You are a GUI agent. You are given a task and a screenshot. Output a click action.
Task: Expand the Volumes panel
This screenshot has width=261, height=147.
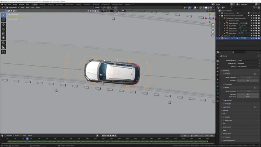tap(226, 111)
